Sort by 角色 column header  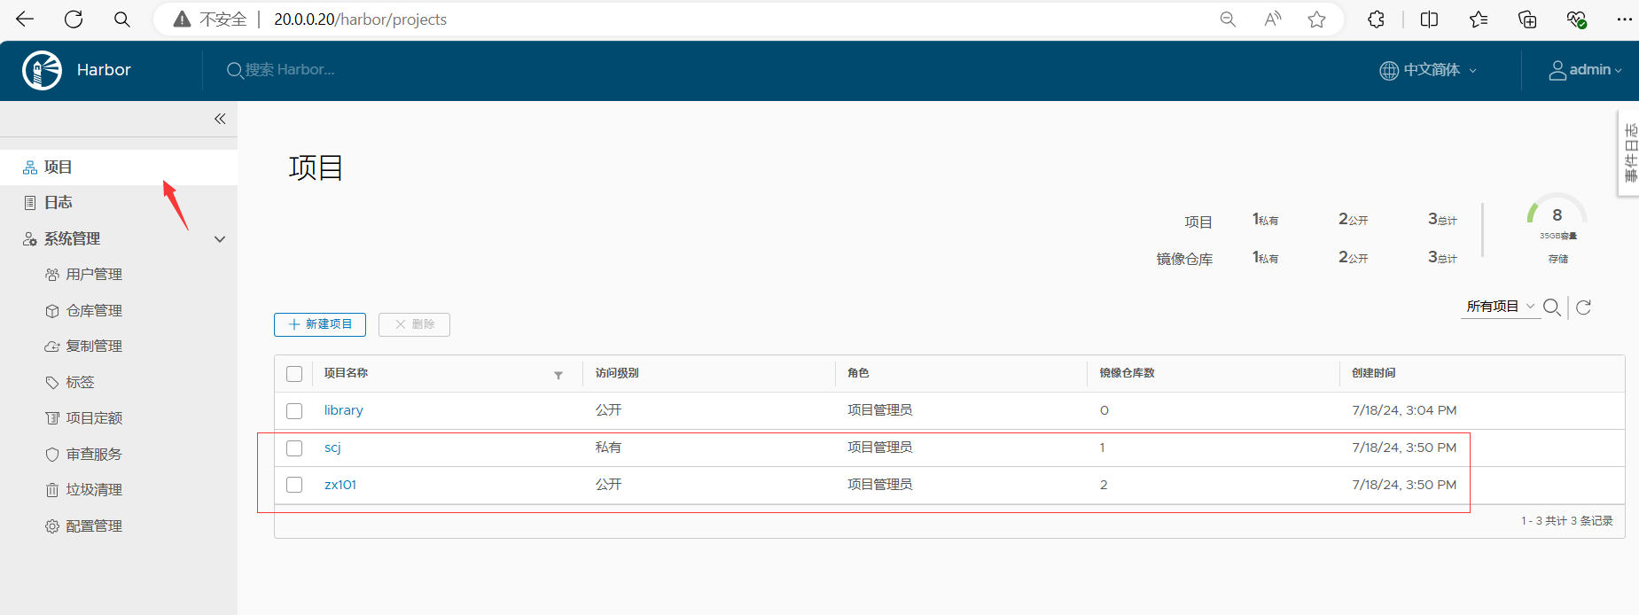858,373
